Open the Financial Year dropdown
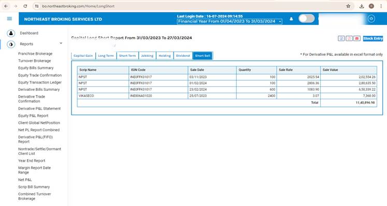Image resolution: width=387 pixels, height=206 pixels. coord(230,21)
